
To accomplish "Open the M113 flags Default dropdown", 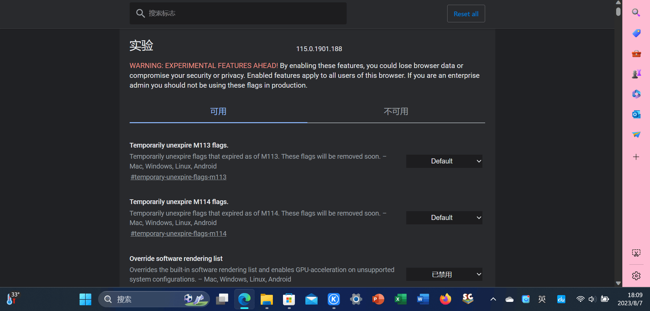I will coord(444,161).
